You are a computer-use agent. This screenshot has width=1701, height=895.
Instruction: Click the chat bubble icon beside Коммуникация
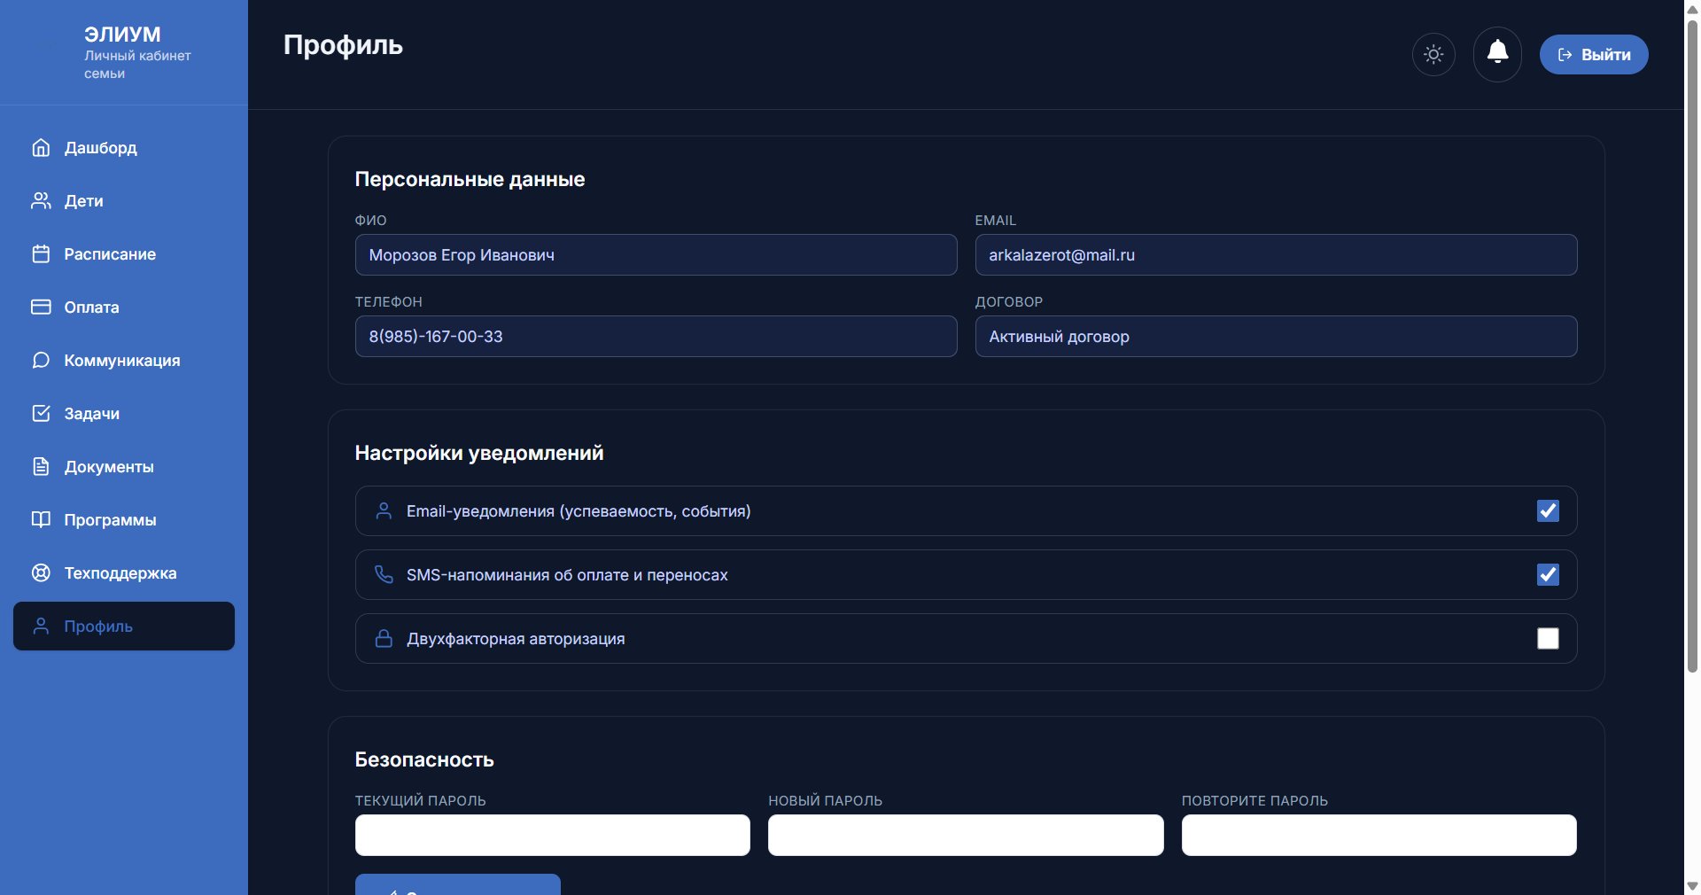tap(41, 361)
